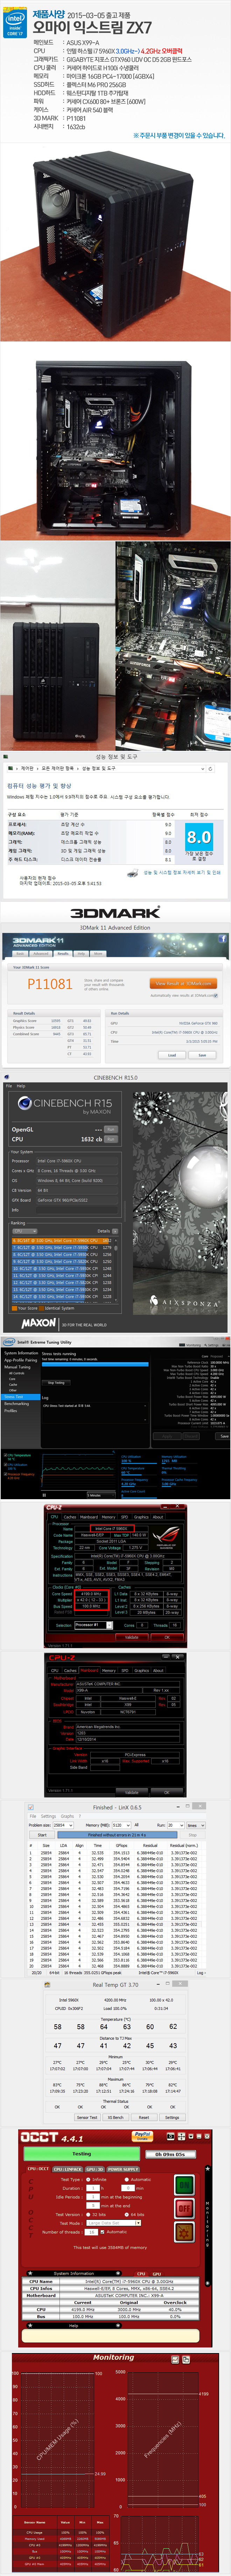Click Save button in 3DMark 11
231x2576 pixels.
[x=202, y=1055]
